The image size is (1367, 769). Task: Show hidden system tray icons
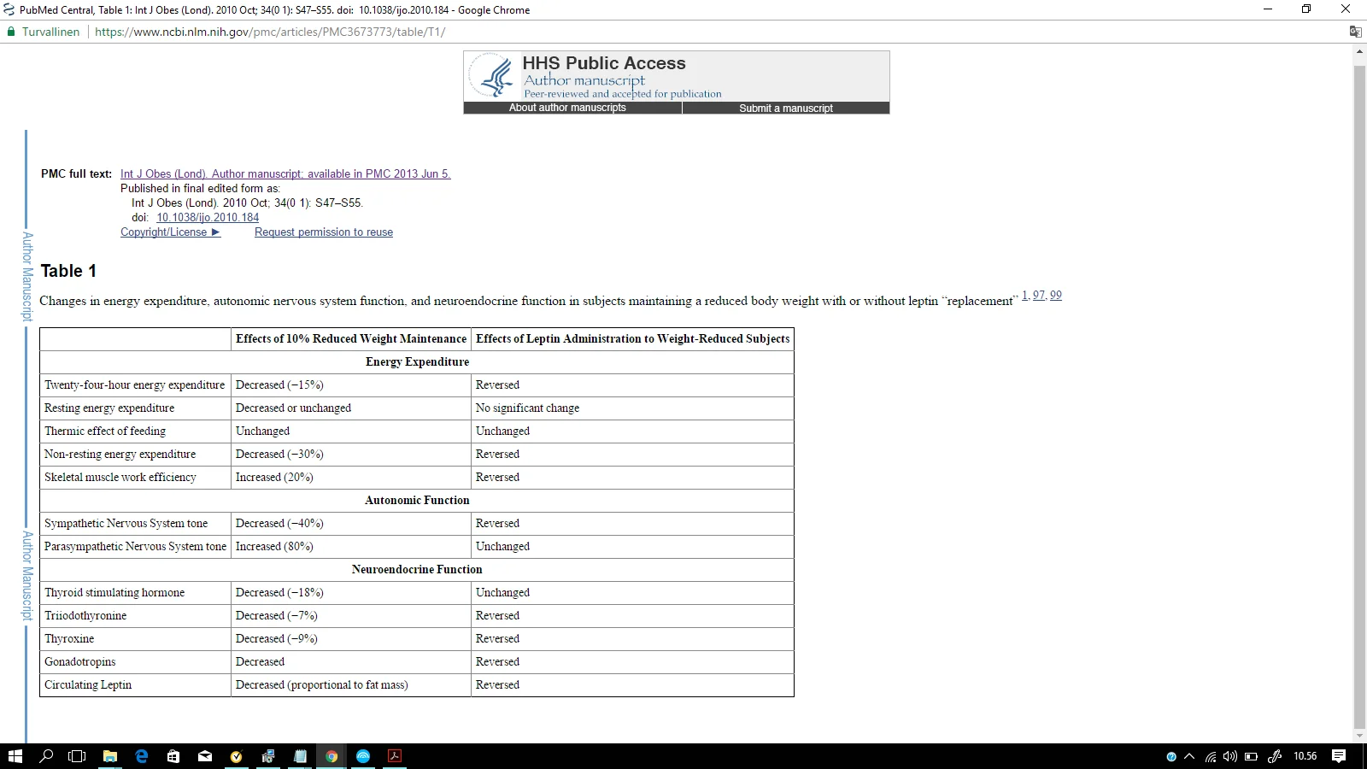point(1189,756)
